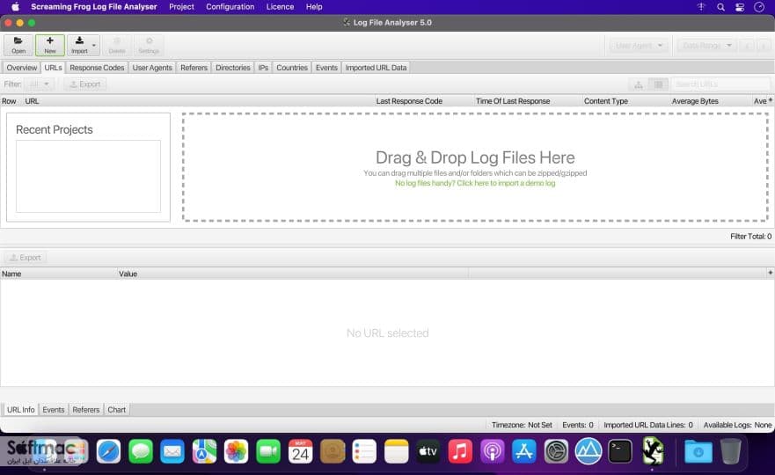The image size is (775, 475).
Task: Click the Timezone: Not Set status text
Action: coord(522,425)
